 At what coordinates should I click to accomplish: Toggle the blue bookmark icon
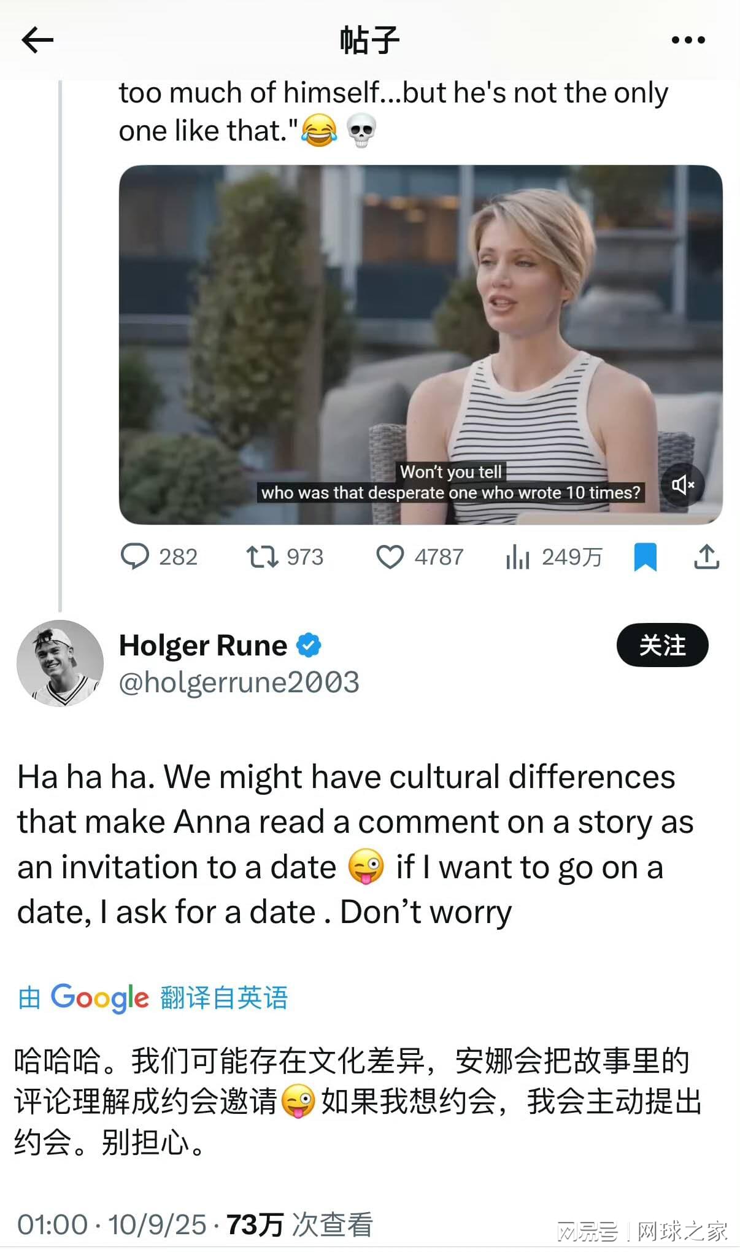tap(645, 557)
